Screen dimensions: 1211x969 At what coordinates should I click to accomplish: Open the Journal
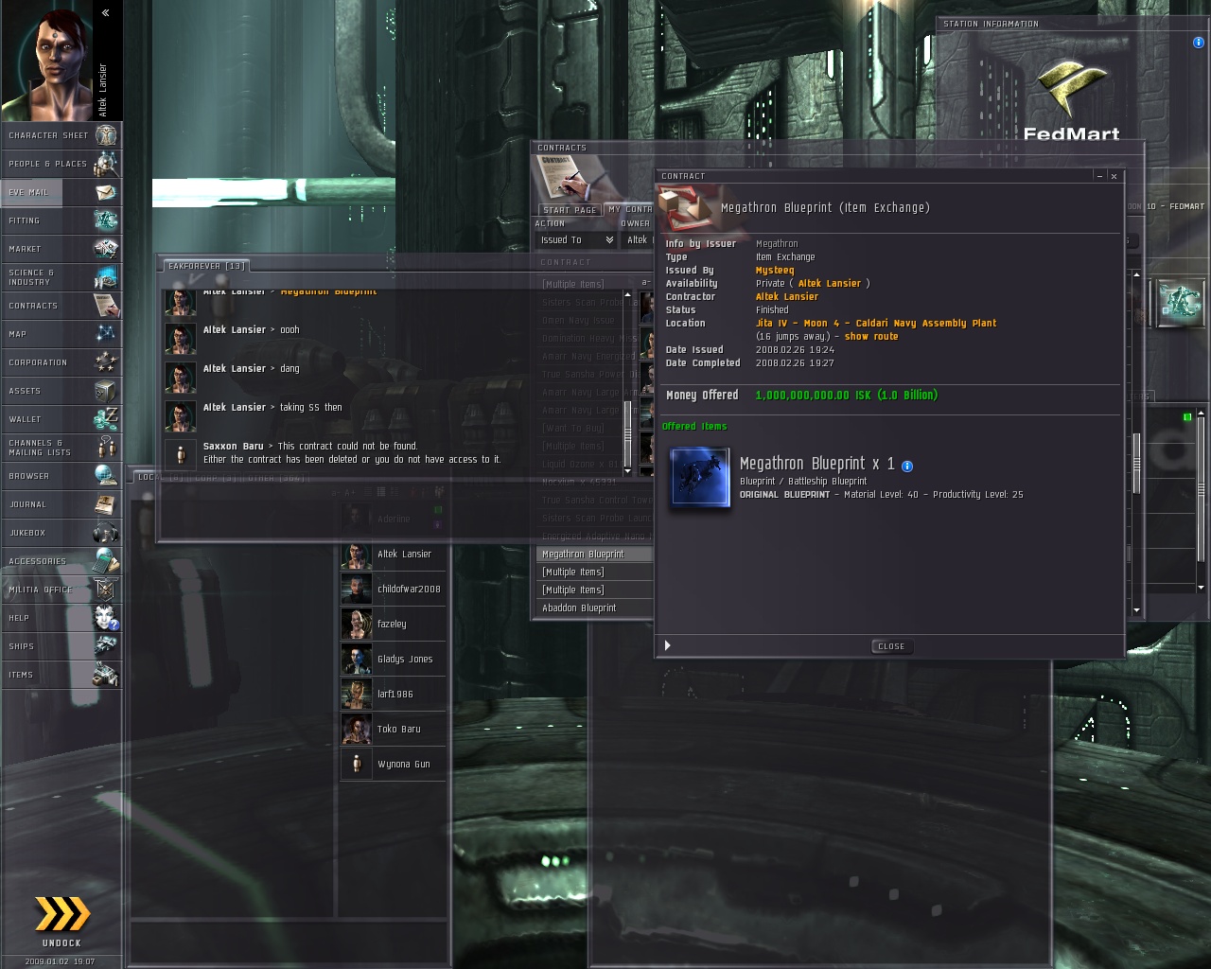coord(61,504)
